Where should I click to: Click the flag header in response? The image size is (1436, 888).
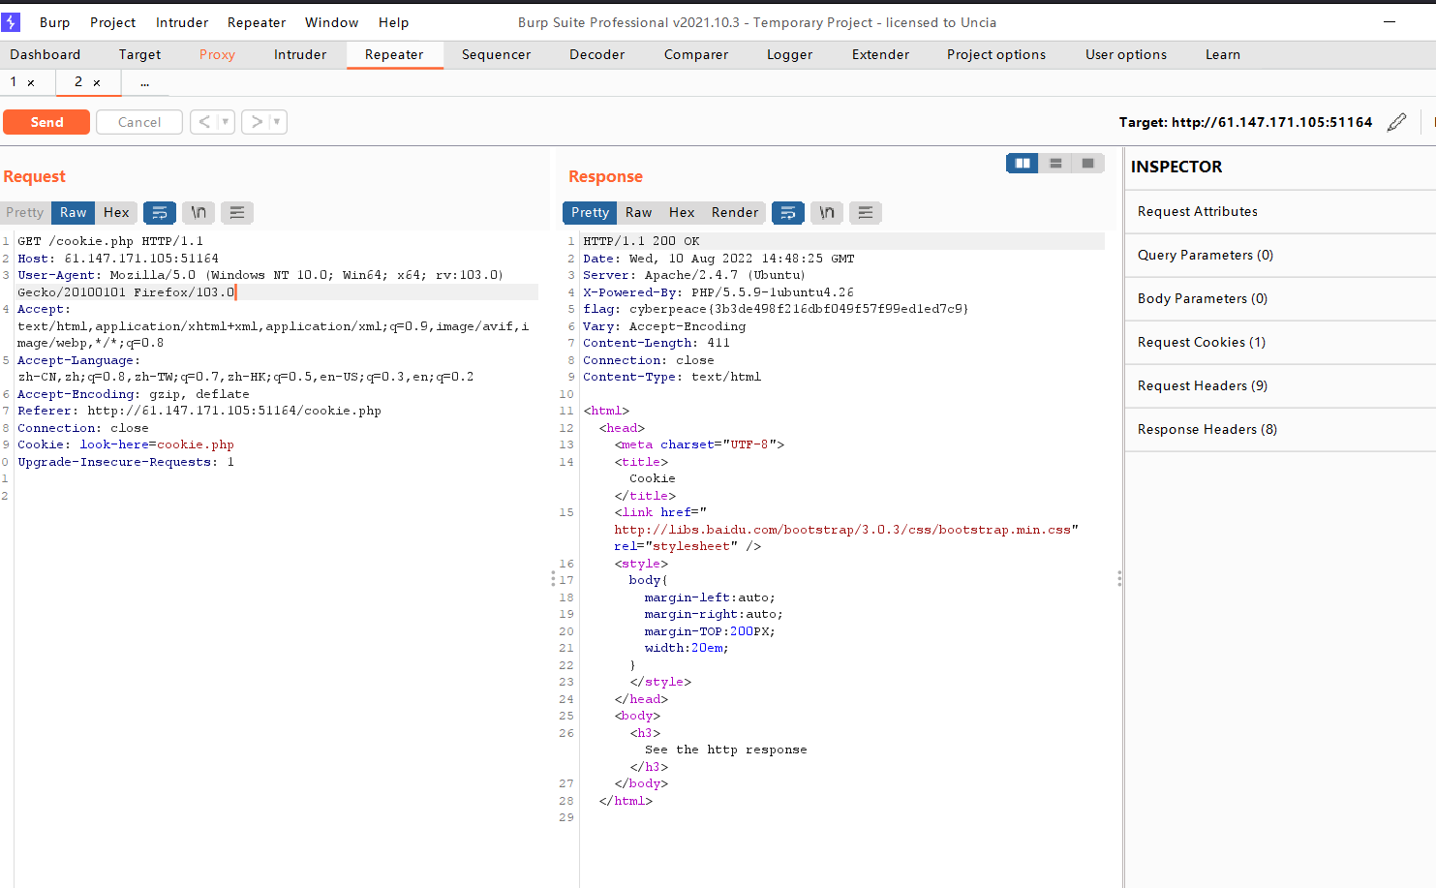pyautogui.click(x=776, y=309)
